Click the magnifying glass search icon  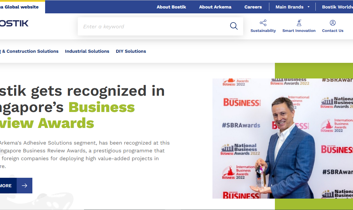tap(234, 26)
